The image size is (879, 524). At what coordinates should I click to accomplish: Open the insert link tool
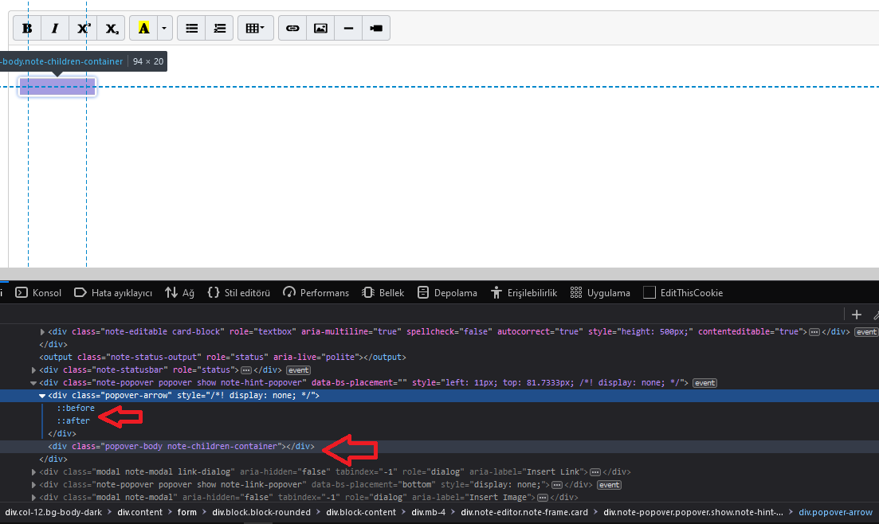click(292, 28)
